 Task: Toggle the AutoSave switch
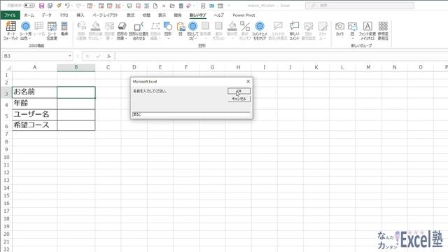(29, 6)
